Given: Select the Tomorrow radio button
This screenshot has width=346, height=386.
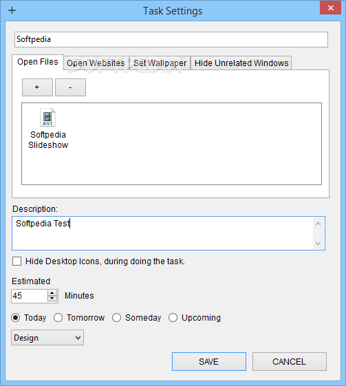Looking at the screenshot, I should [58, 318].
